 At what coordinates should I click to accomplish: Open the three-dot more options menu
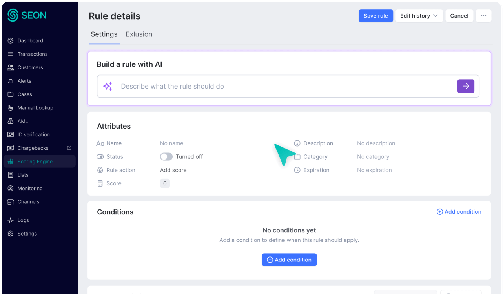click(483, 16)
